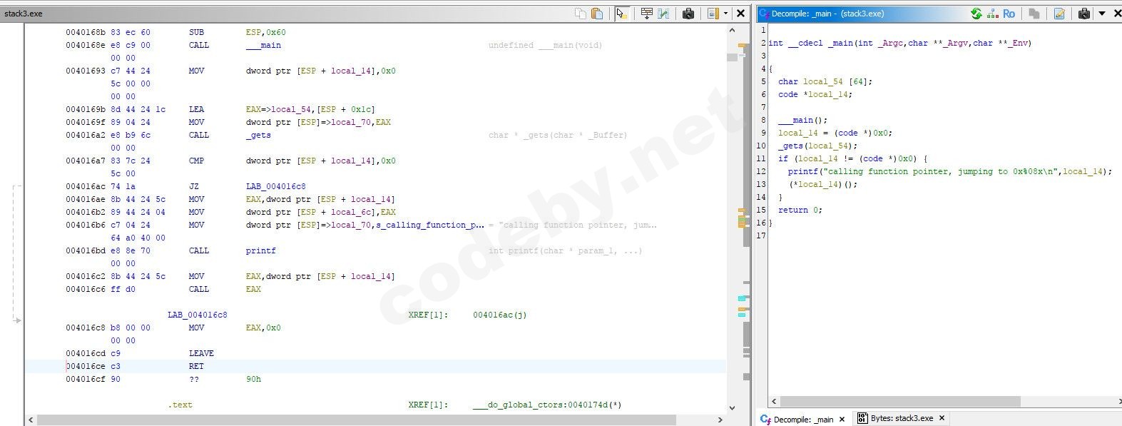Open the decompiler panel dropdown menu arrow
1122x426 pixels.
click(x=1102, y=14)
